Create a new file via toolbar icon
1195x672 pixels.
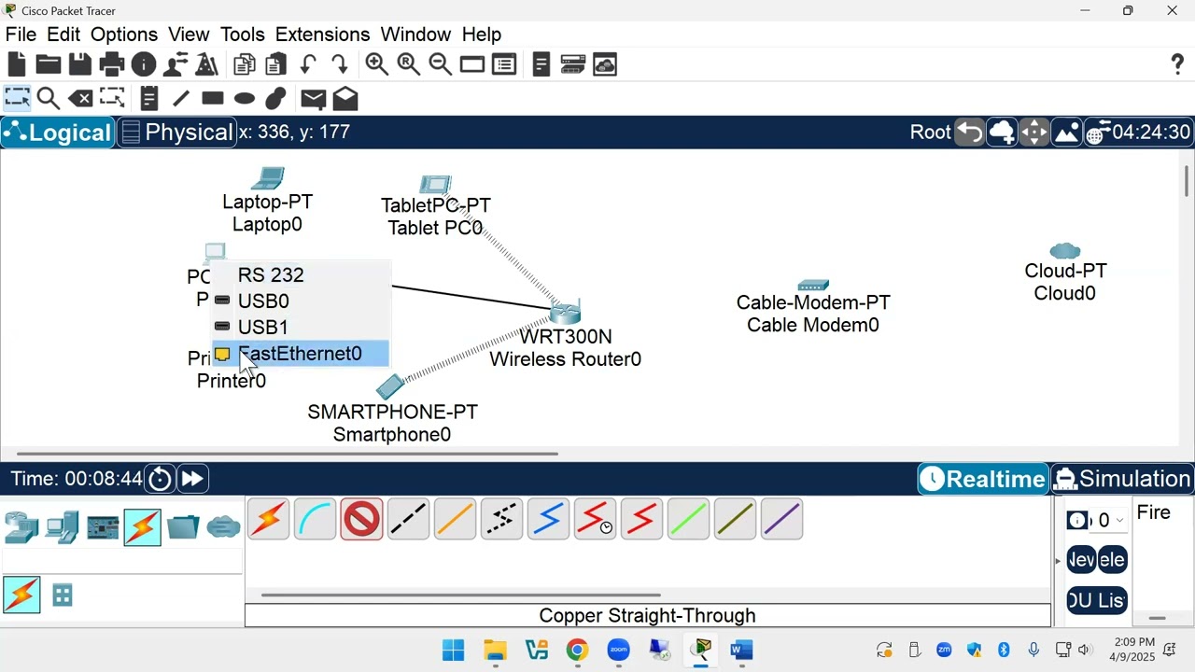point(17,64)
